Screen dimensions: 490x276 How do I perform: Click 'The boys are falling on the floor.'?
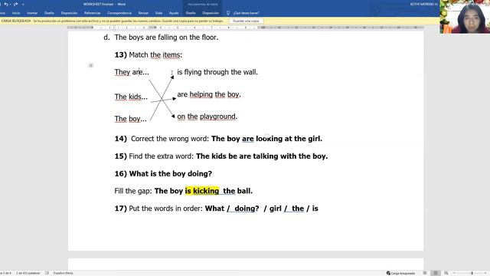coord(167,38)
